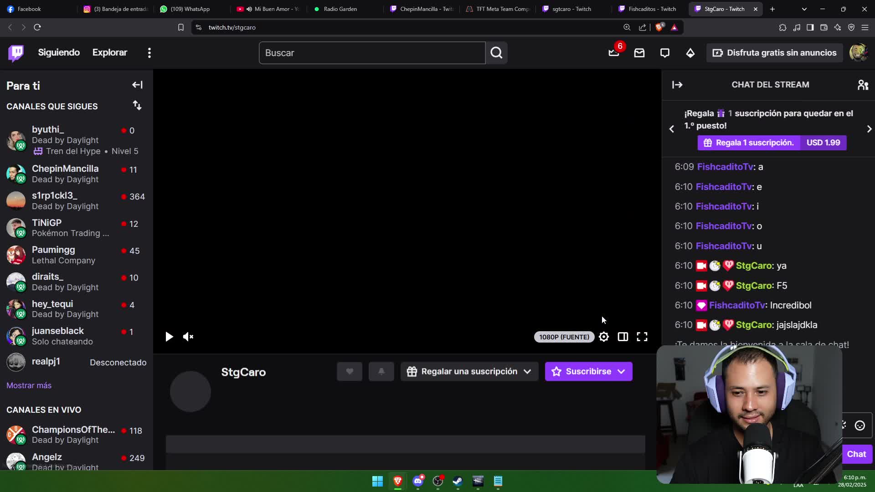The image size is (875, 492).
Task: Open the messages envelope icon
Action: click(x=639, y=53)
